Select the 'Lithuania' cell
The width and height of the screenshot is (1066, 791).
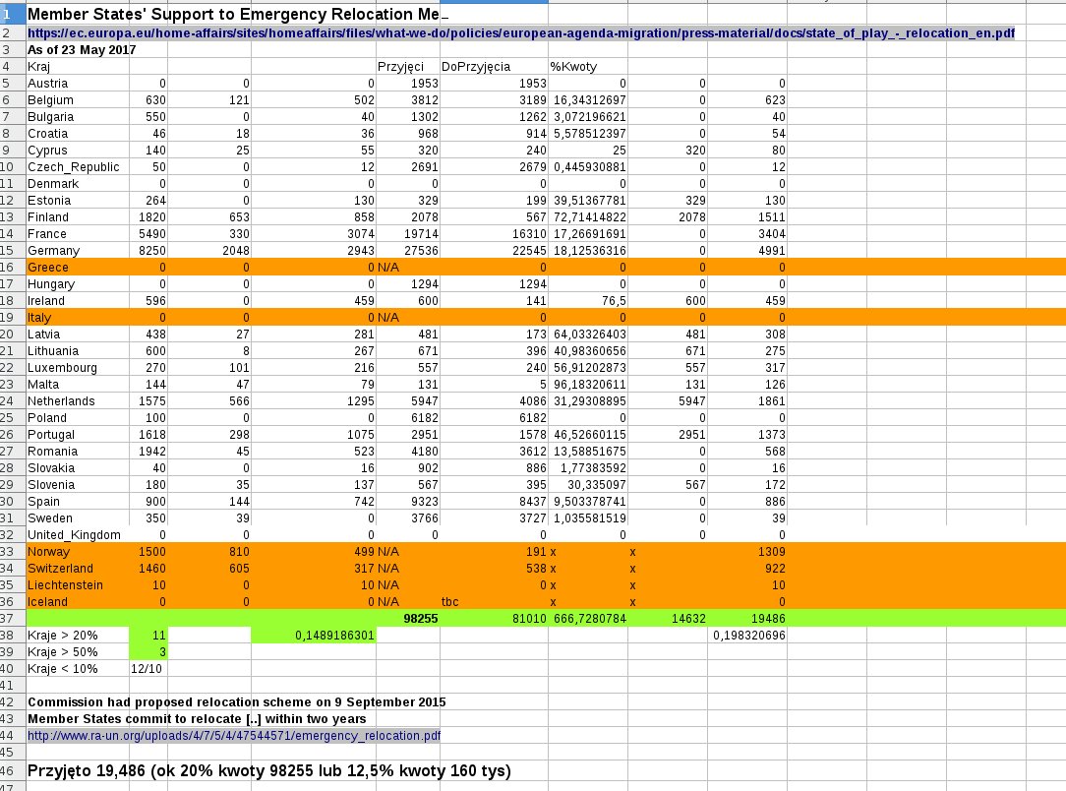pyautogui.click(x=79, y=351)
